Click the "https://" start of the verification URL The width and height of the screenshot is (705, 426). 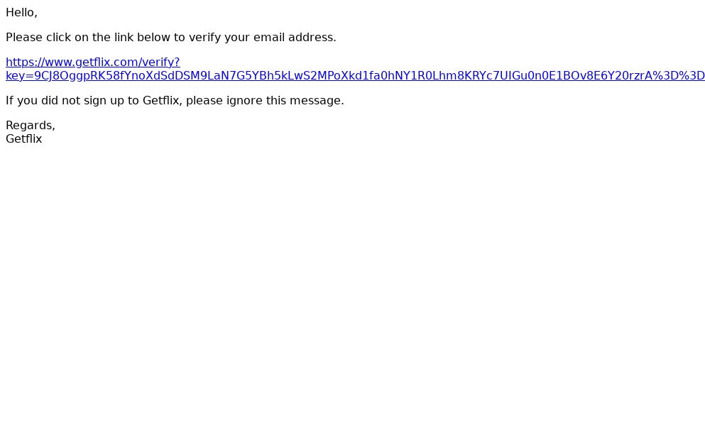tap(23, 62)
